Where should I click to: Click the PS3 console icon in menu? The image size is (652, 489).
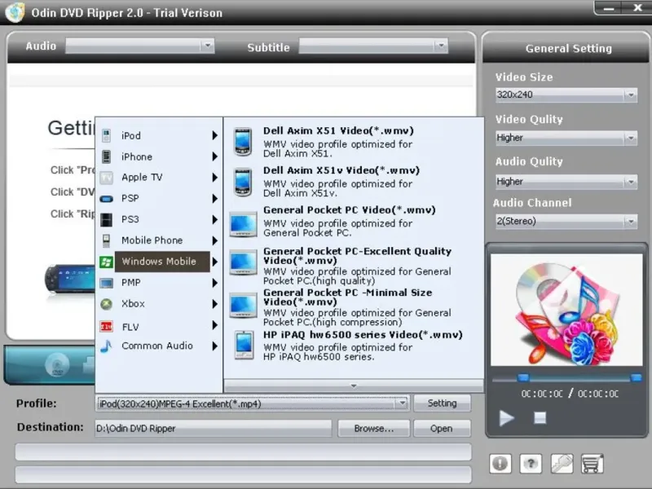[107, 219]
